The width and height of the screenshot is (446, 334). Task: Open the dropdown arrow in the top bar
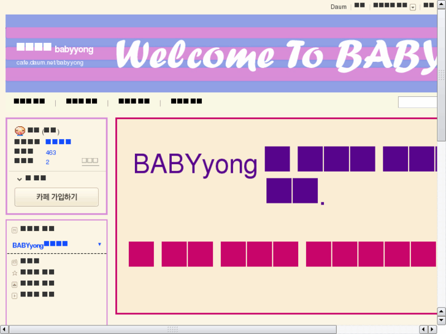[x=413, y=7]
